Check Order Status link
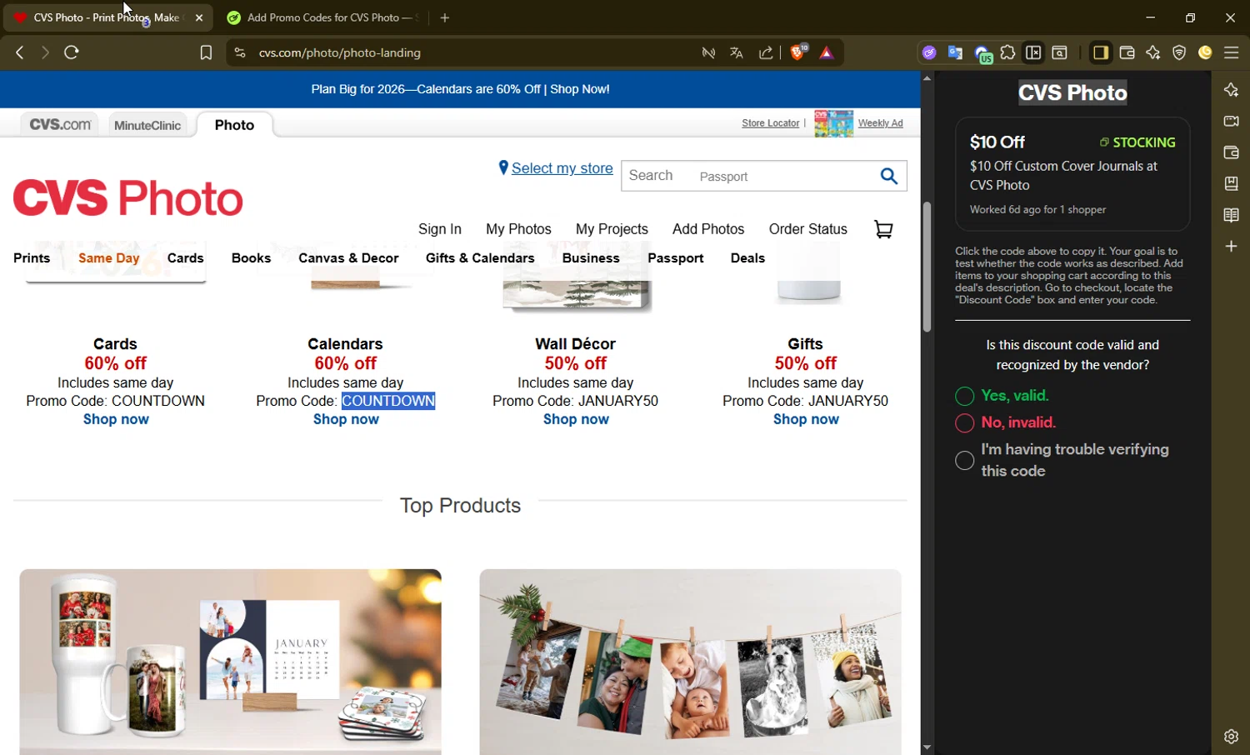Screen dimensions: 1250x755 (x=808, y=229)
